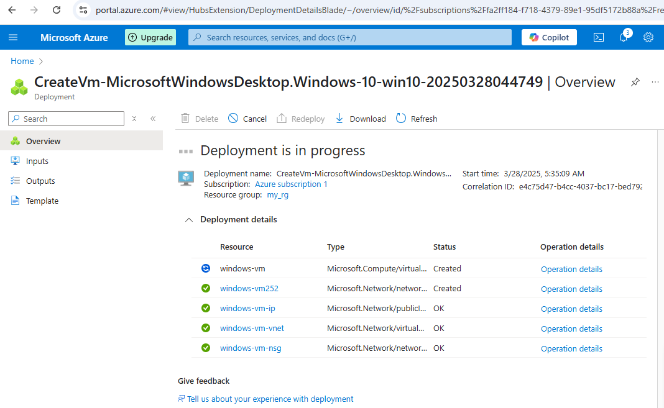This screenshot has height=408, width=664.
Task: Clear the sidebar search with X
Action: click(134, 119)
